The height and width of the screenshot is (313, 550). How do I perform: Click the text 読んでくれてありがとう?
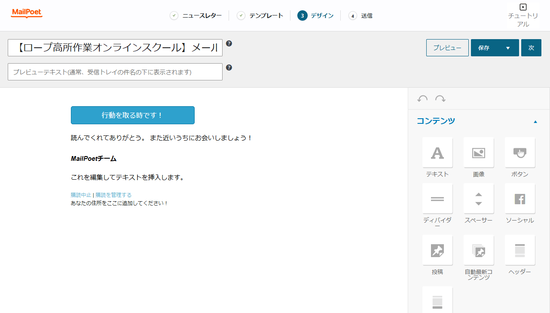click(108, 138)
